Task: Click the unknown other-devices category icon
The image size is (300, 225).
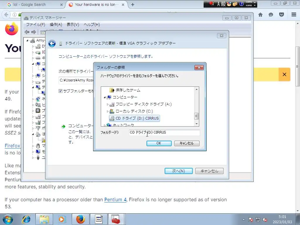Action: point(38,134)
